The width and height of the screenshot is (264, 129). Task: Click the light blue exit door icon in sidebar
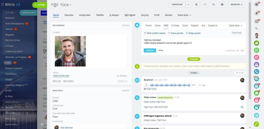[x=256, y=116]
